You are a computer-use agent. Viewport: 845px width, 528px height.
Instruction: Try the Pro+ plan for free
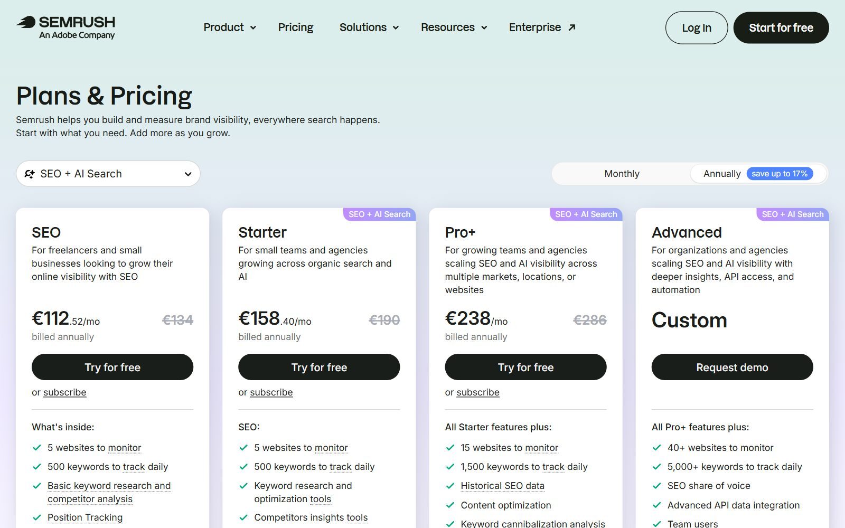coord(525,367)
